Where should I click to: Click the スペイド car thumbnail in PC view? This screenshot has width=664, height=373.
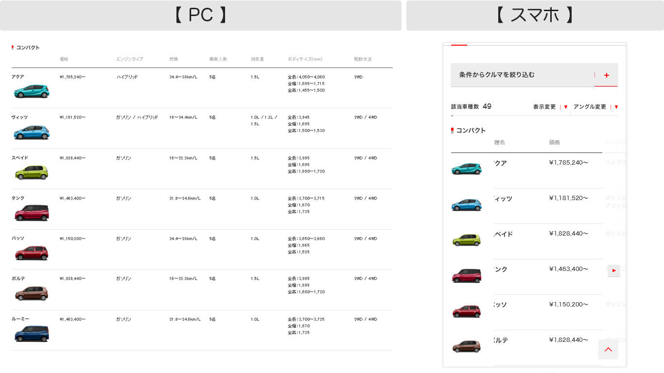(32, 172)
